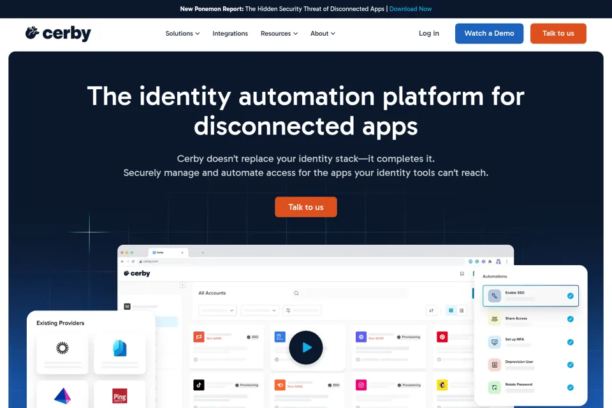This screenshot has width=612, height=408.
Task: Click the purple Non-SCIM app icon
Action: [x=361, y=337]
